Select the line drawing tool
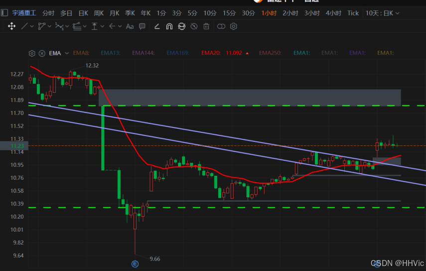This screenshot has height=271, width=426. [x=24, y=26]
